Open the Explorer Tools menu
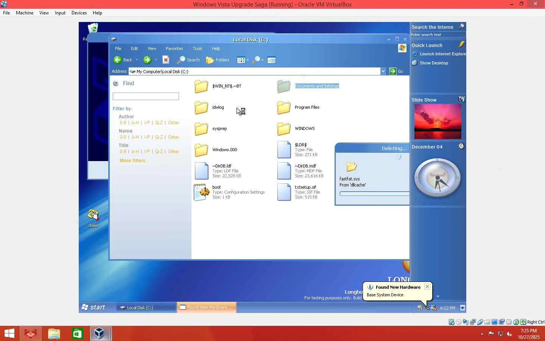The image size is (545, 341). point(198,48)
